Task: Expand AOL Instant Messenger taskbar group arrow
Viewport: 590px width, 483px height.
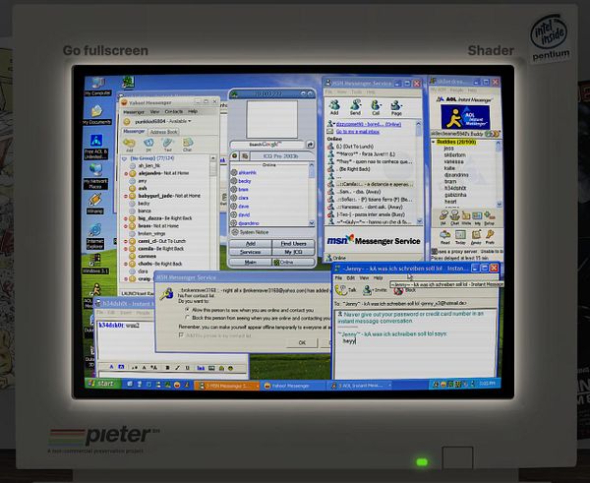Action: 389,385
